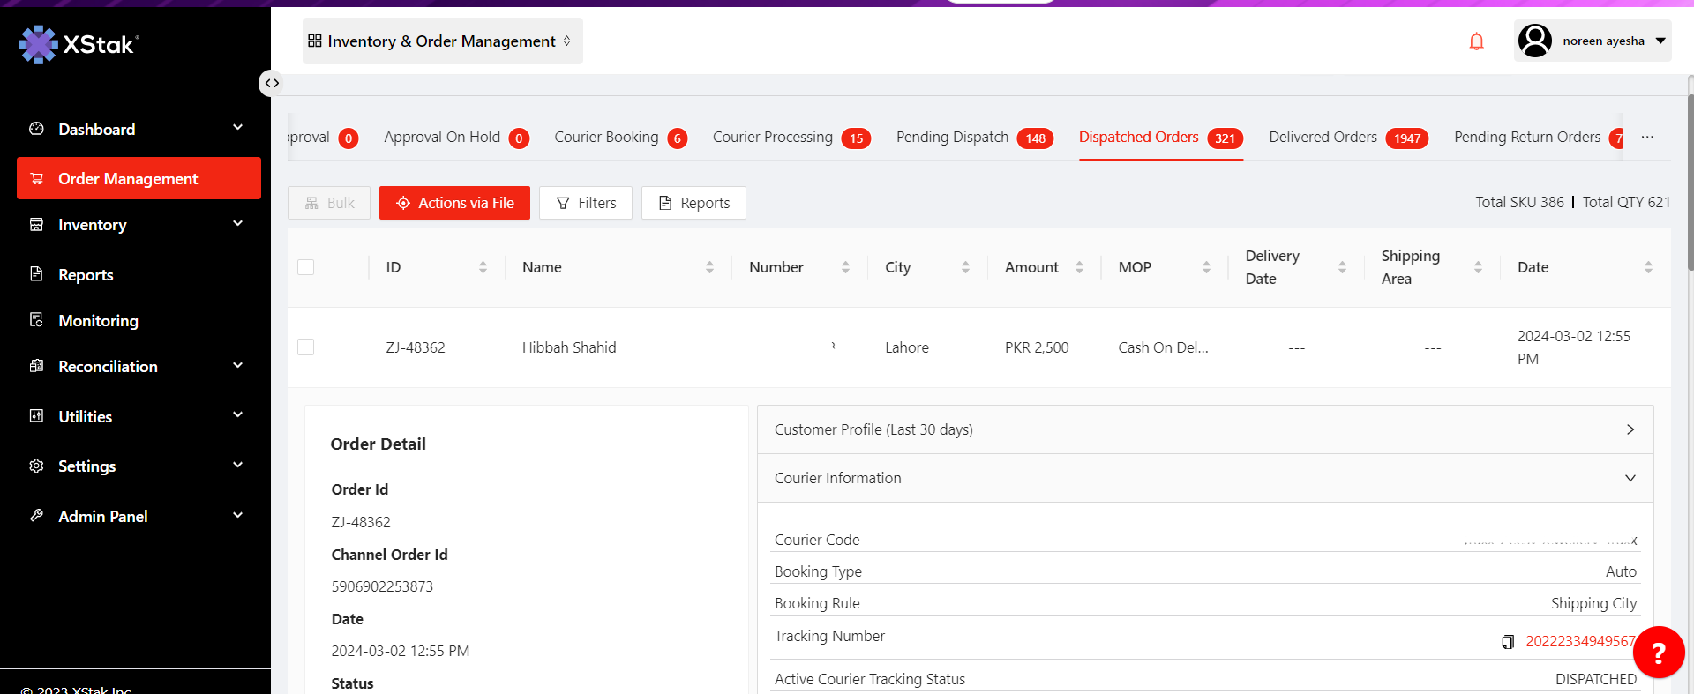Click the XStak logo
Screen dimensions: 1694x694
coord(79,44)
